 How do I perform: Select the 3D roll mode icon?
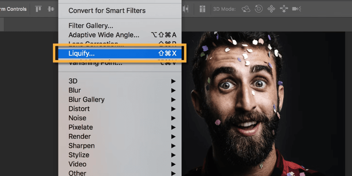coord(259,9)
